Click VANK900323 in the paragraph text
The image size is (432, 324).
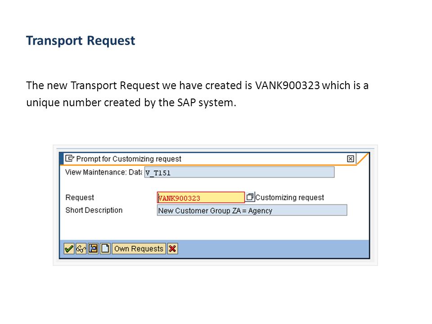pyautogui.click(x=288, y=85)
